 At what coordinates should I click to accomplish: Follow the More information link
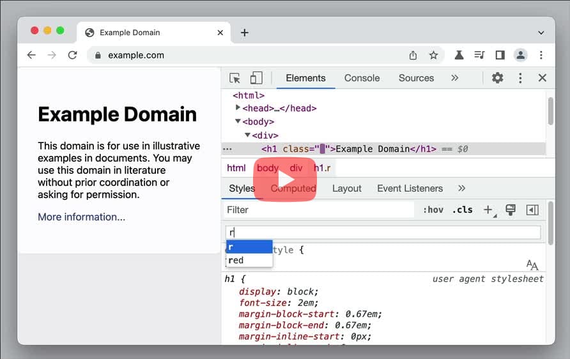pos(81,217)
